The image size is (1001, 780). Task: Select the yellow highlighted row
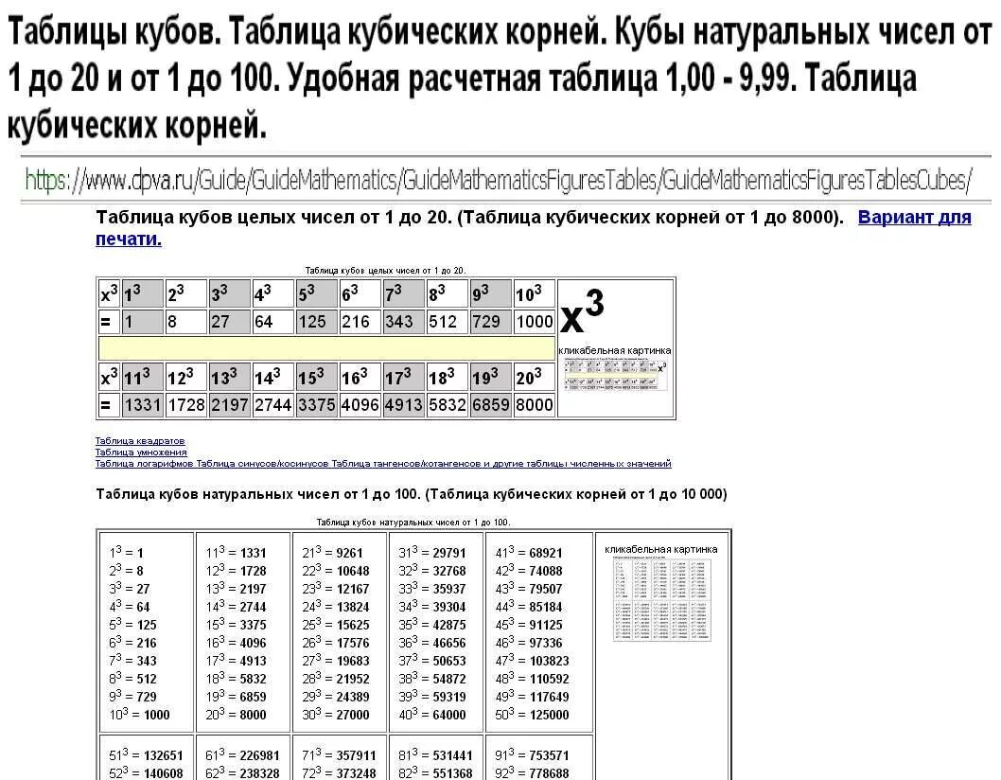pyautogui.click(x=322, y=347)
